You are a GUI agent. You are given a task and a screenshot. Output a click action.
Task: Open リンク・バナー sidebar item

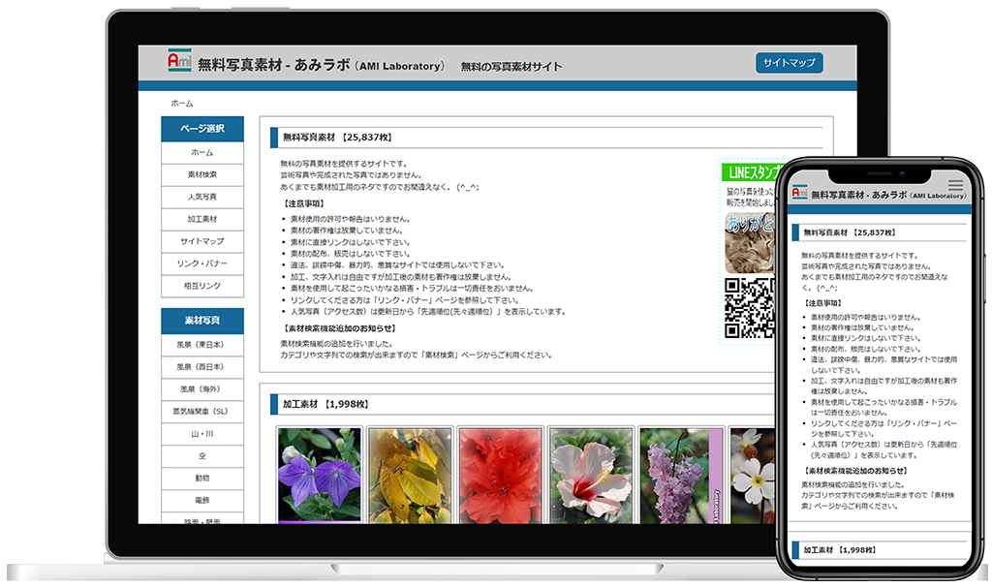point(202,263)
